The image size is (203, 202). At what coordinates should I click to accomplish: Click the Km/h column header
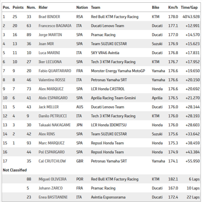pos(173,8)
